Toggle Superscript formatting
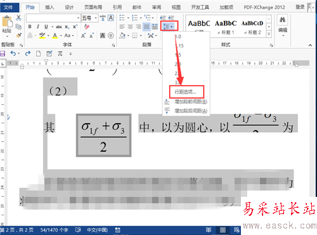Screen dimensions: 317x235 75,27
